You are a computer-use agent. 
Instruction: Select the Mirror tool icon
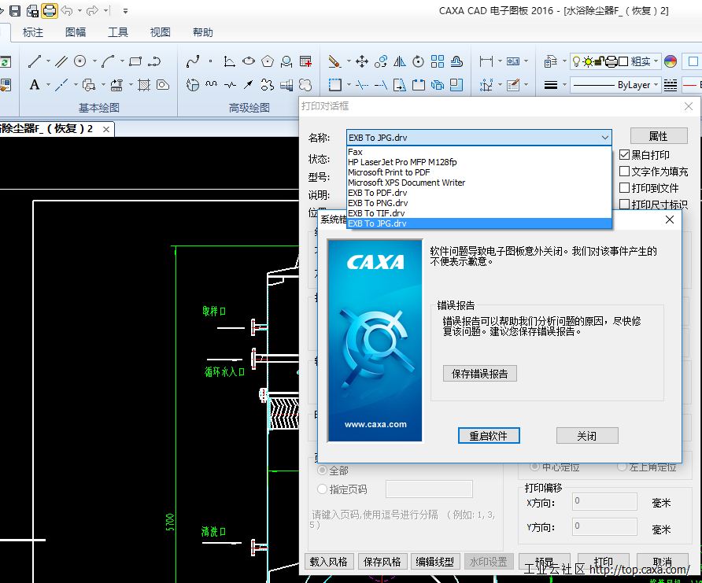(399, 61)
